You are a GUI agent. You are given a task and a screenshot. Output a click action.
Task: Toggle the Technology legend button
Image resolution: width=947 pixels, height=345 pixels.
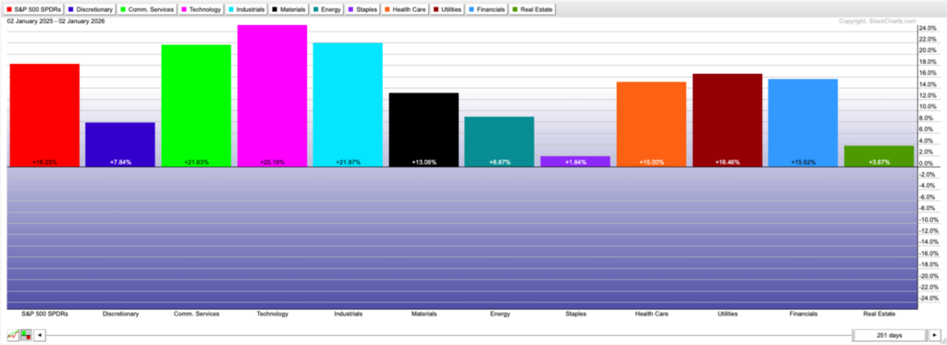[x=202, y=9]
